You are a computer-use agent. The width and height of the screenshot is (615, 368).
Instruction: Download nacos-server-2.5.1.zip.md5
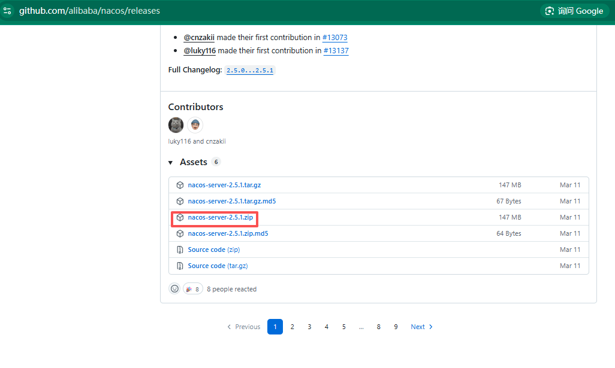(228, 234)
